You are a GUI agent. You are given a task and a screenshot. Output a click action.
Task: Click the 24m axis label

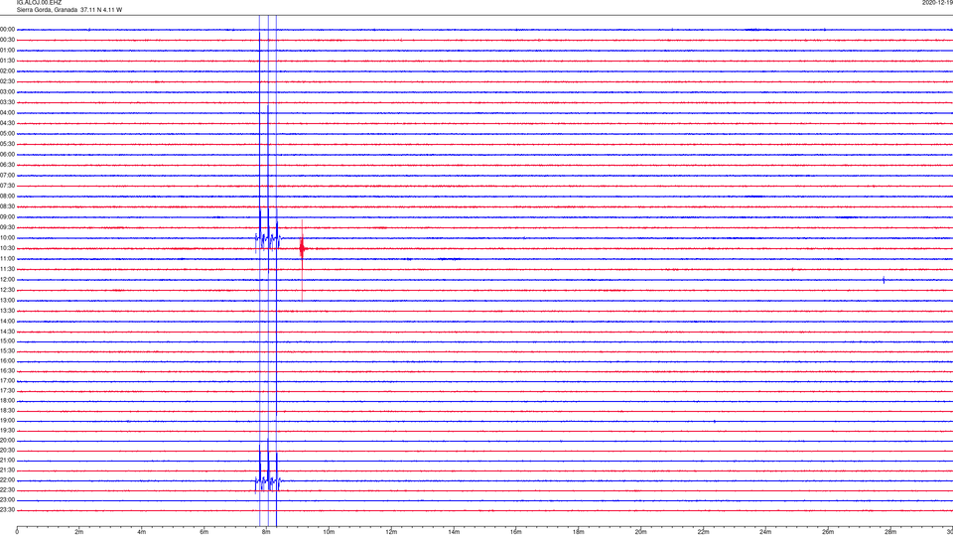click(765, 532)
